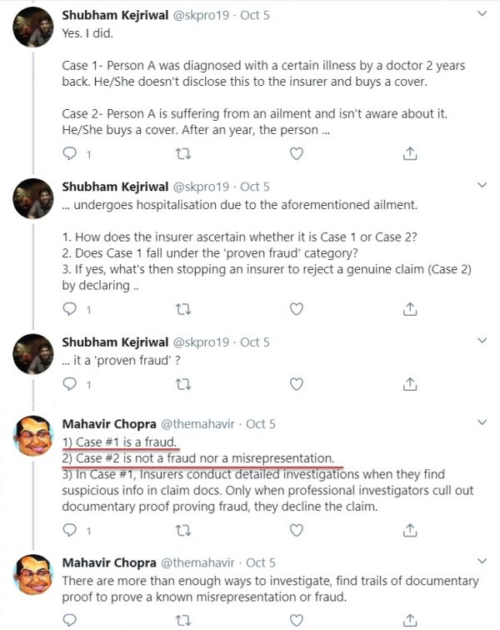Share the 'undergoes hospitalisation' tweet

pos(409,309)
